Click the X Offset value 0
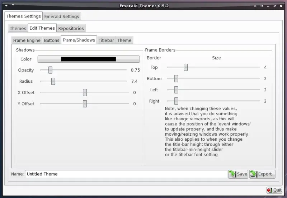 pyautogui.click(x=135, y=93)
